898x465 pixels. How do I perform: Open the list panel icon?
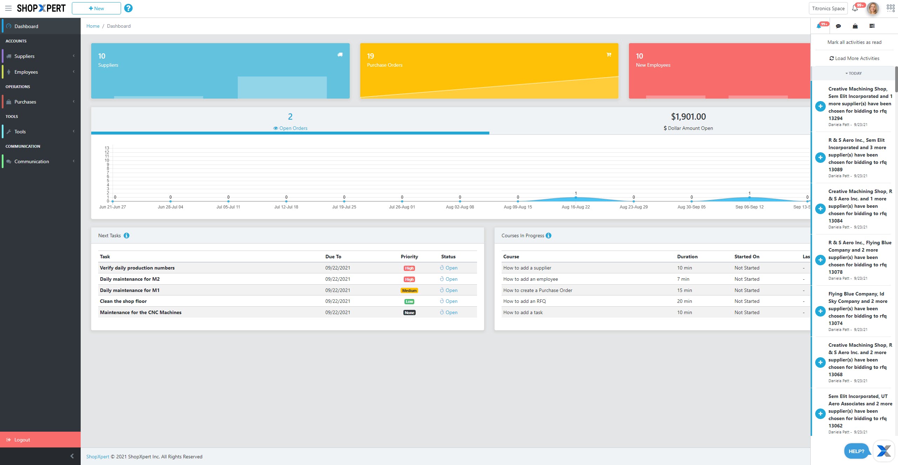[872, 26]
